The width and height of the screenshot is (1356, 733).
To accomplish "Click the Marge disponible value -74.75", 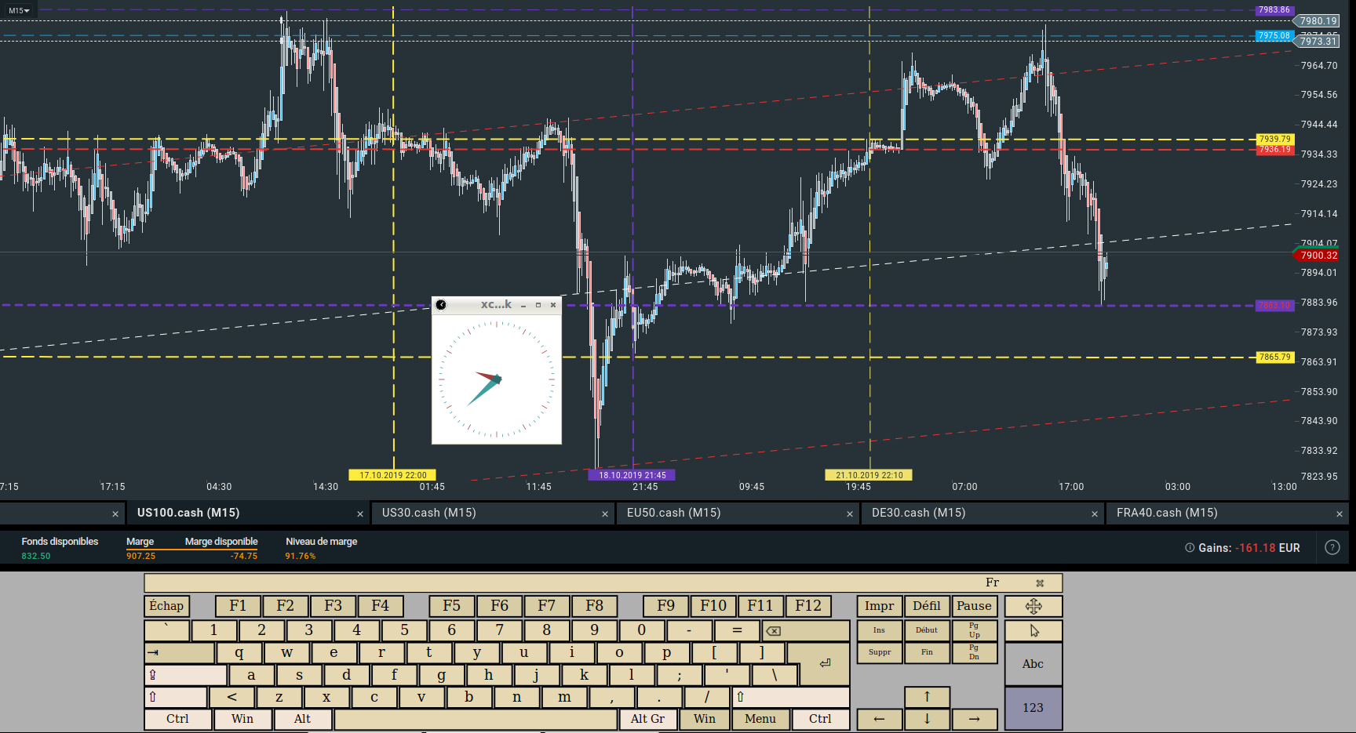I will (244, 556).
